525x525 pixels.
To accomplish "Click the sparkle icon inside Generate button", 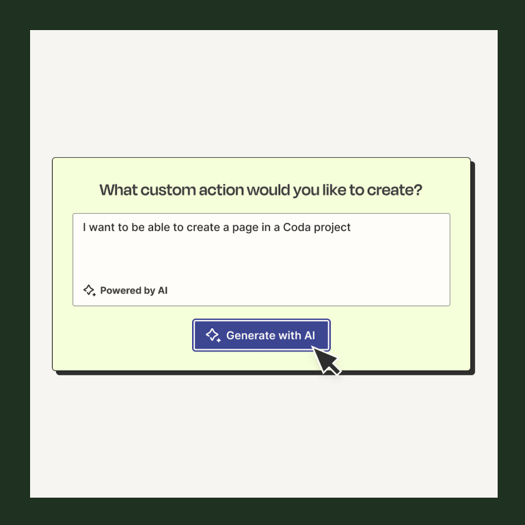I will point(213,335).
